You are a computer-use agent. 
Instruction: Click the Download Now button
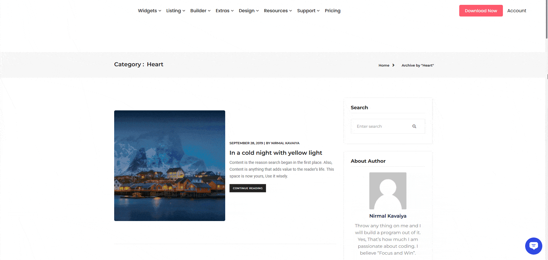tap(481, 11)
